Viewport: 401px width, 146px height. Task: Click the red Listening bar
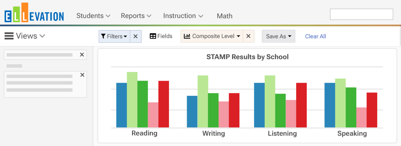pos(301,105)
